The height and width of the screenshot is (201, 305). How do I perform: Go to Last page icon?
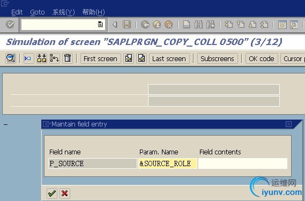264,25
